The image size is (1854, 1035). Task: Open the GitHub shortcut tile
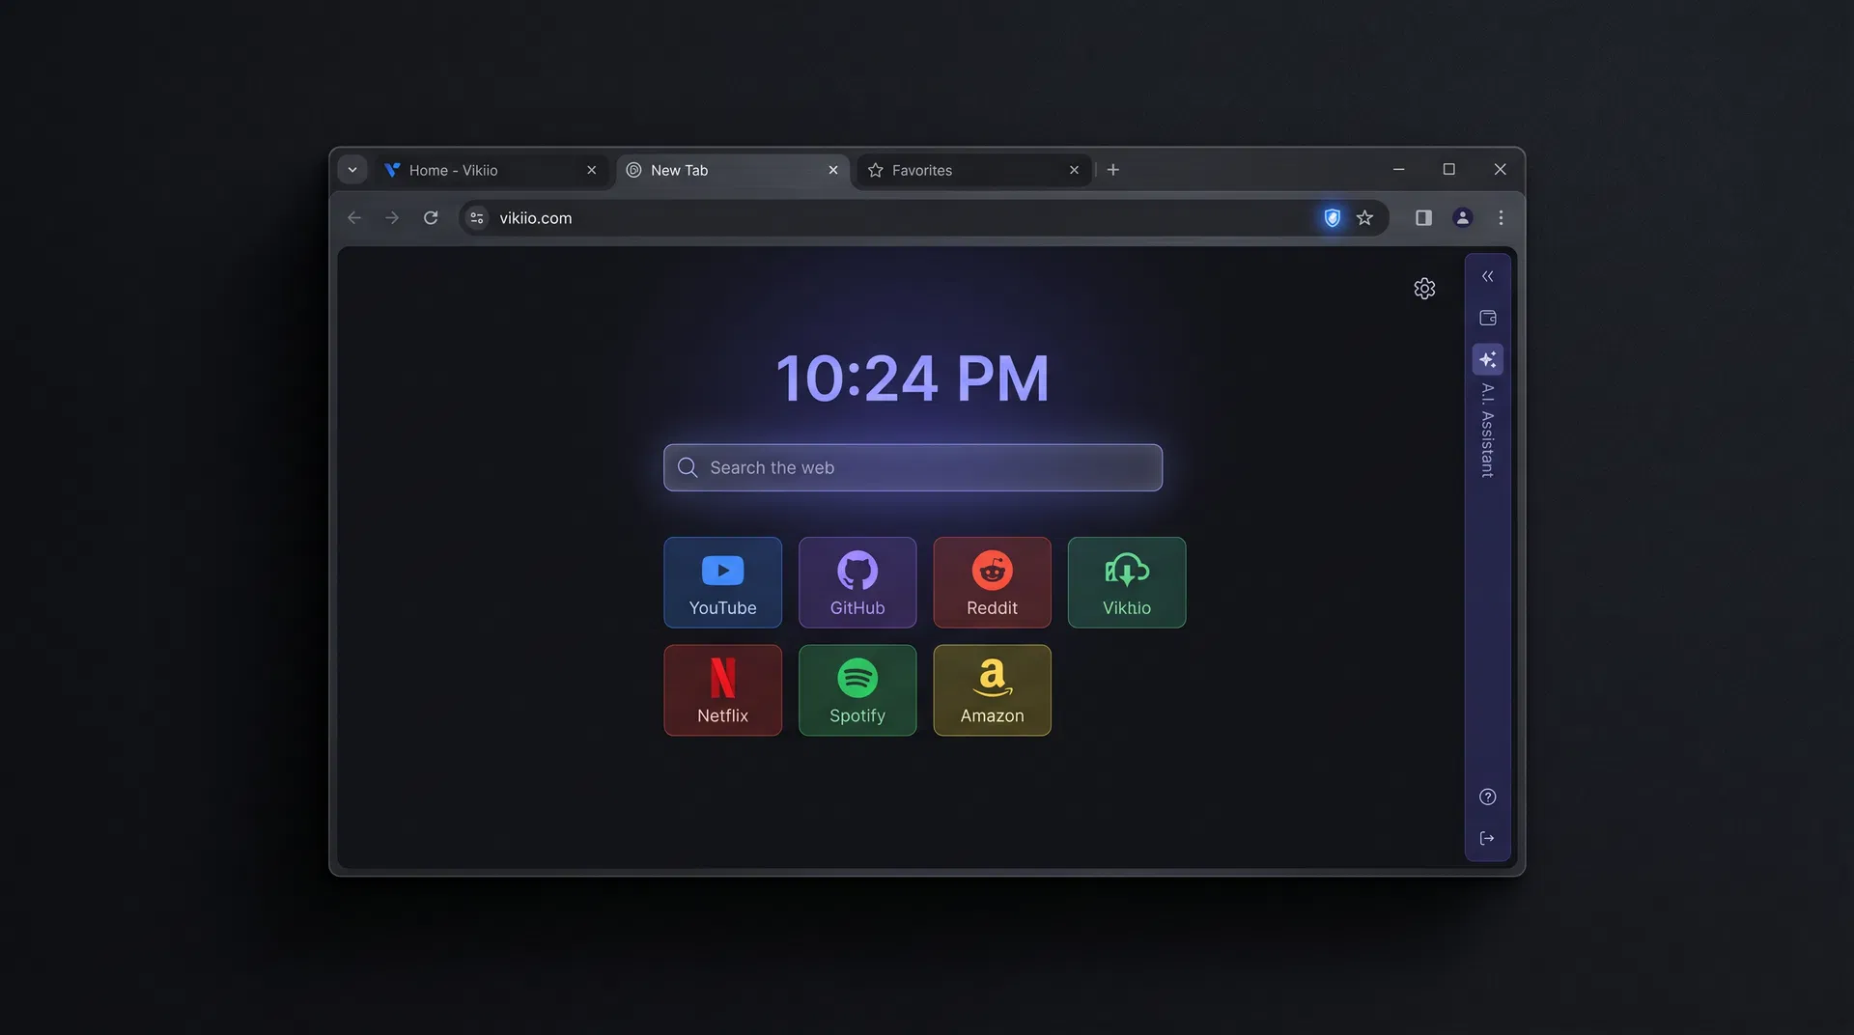[857, 582]
